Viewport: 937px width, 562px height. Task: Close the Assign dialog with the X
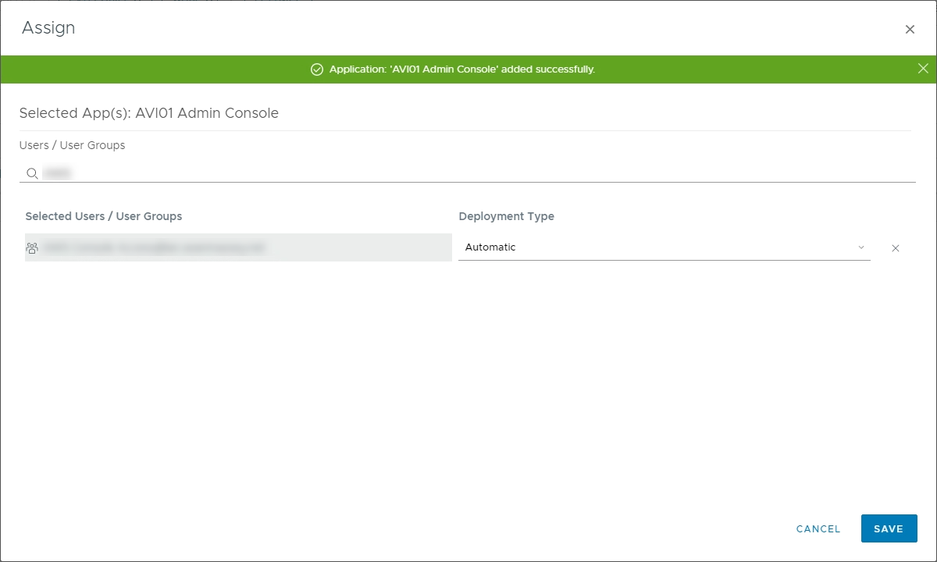tap(910, 30)
